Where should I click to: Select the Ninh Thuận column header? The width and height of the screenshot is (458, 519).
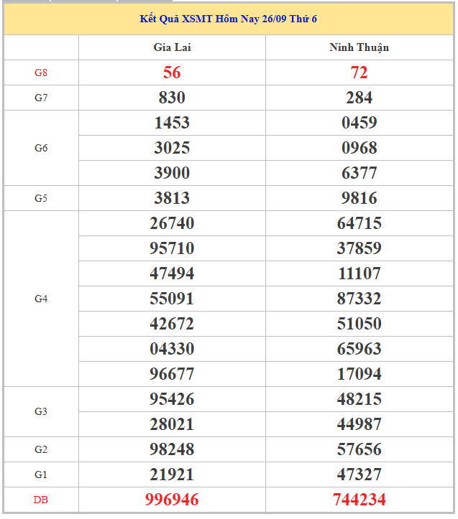click(359, 47)
